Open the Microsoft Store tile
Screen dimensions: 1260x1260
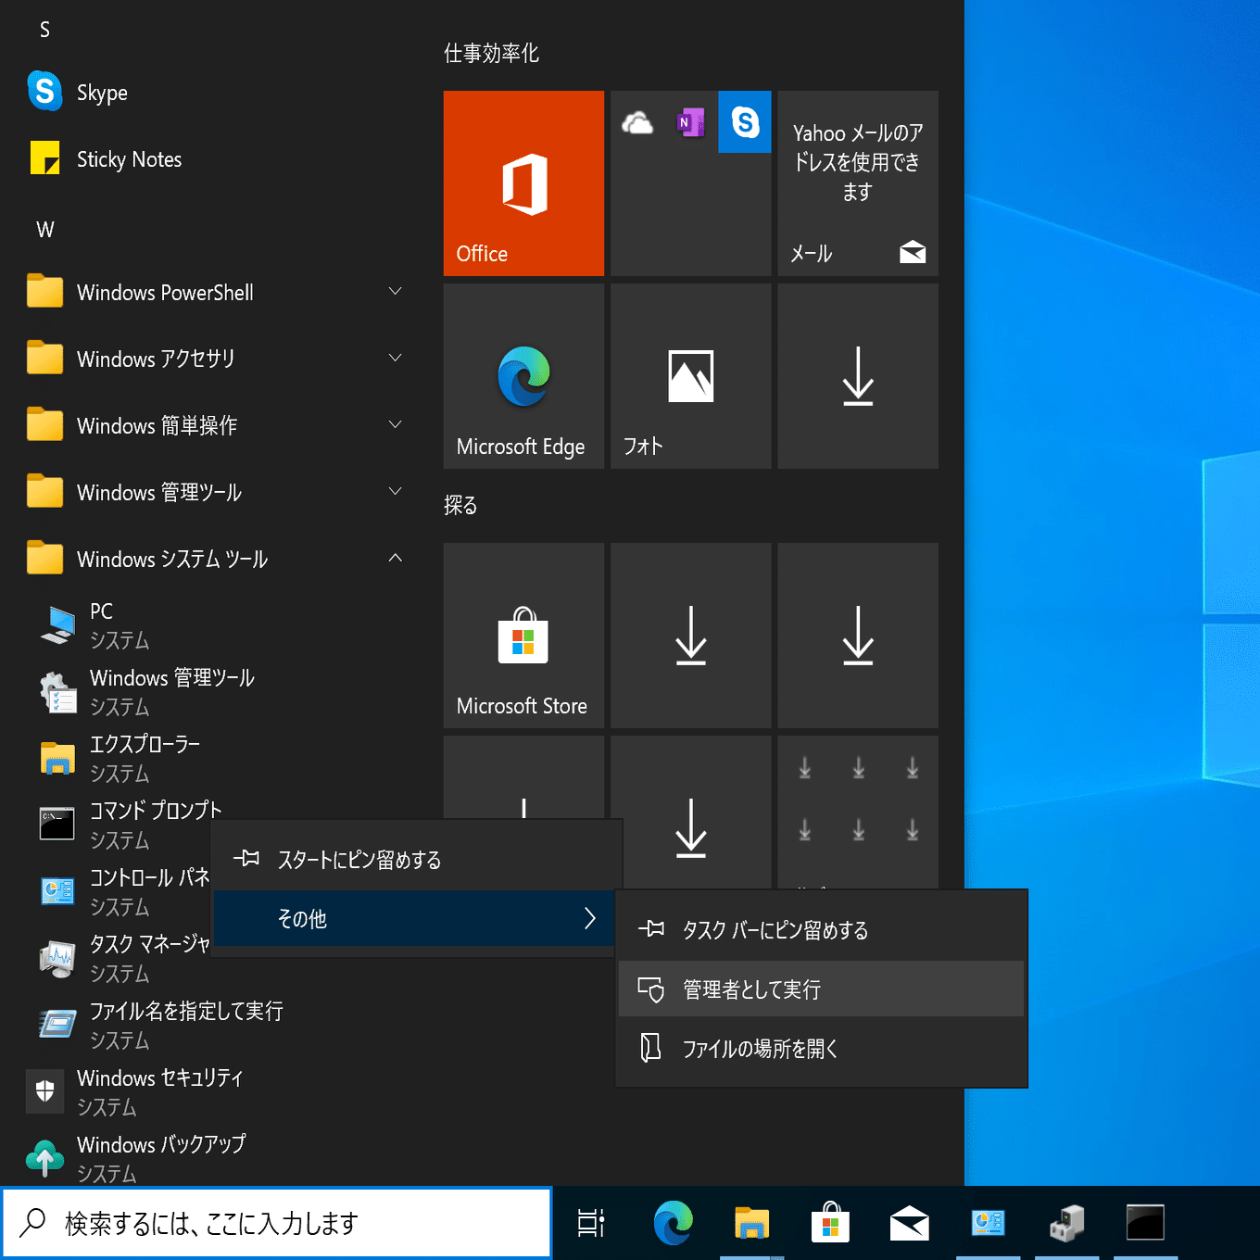pyautogui.click(x=523, y=636)
